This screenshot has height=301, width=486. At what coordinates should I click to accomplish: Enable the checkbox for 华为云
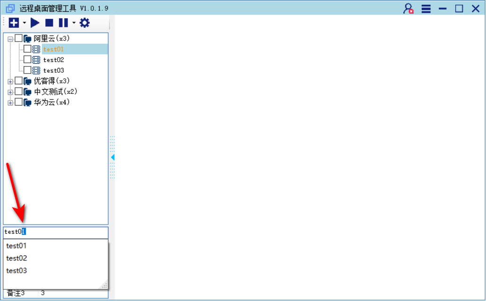[x=18, y=102]
